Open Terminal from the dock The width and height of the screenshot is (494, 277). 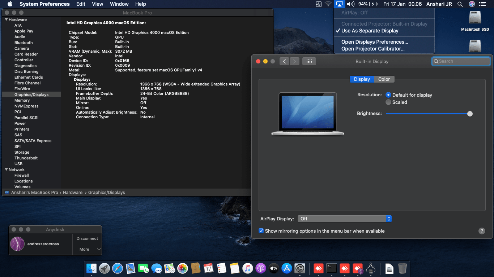click(331, 268)
